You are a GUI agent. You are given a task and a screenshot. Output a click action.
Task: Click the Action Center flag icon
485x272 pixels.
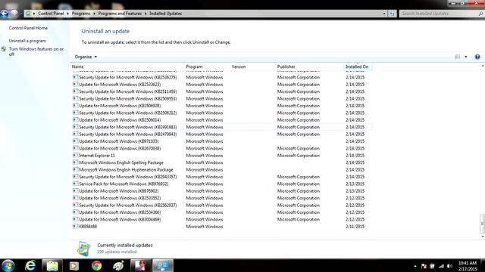pos(424,266)
